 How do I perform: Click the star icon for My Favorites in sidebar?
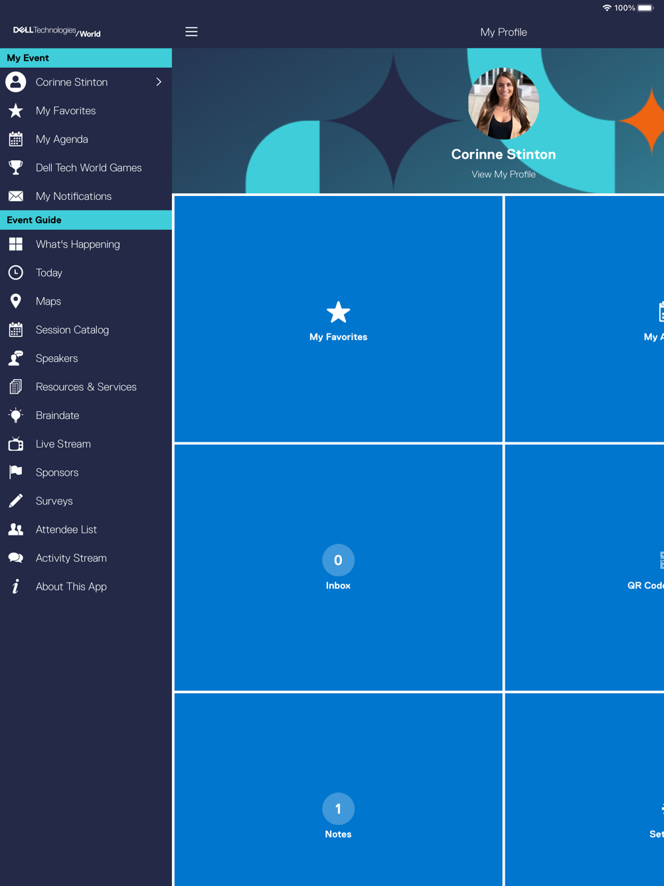[16, 110]
